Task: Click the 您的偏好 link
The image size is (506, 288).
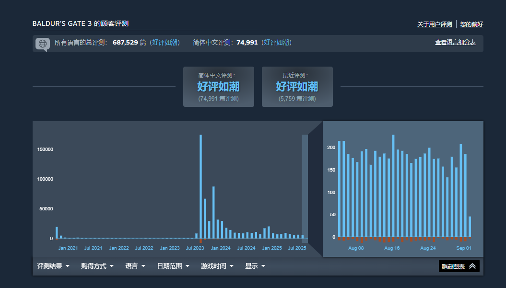Action: (471, 24)
